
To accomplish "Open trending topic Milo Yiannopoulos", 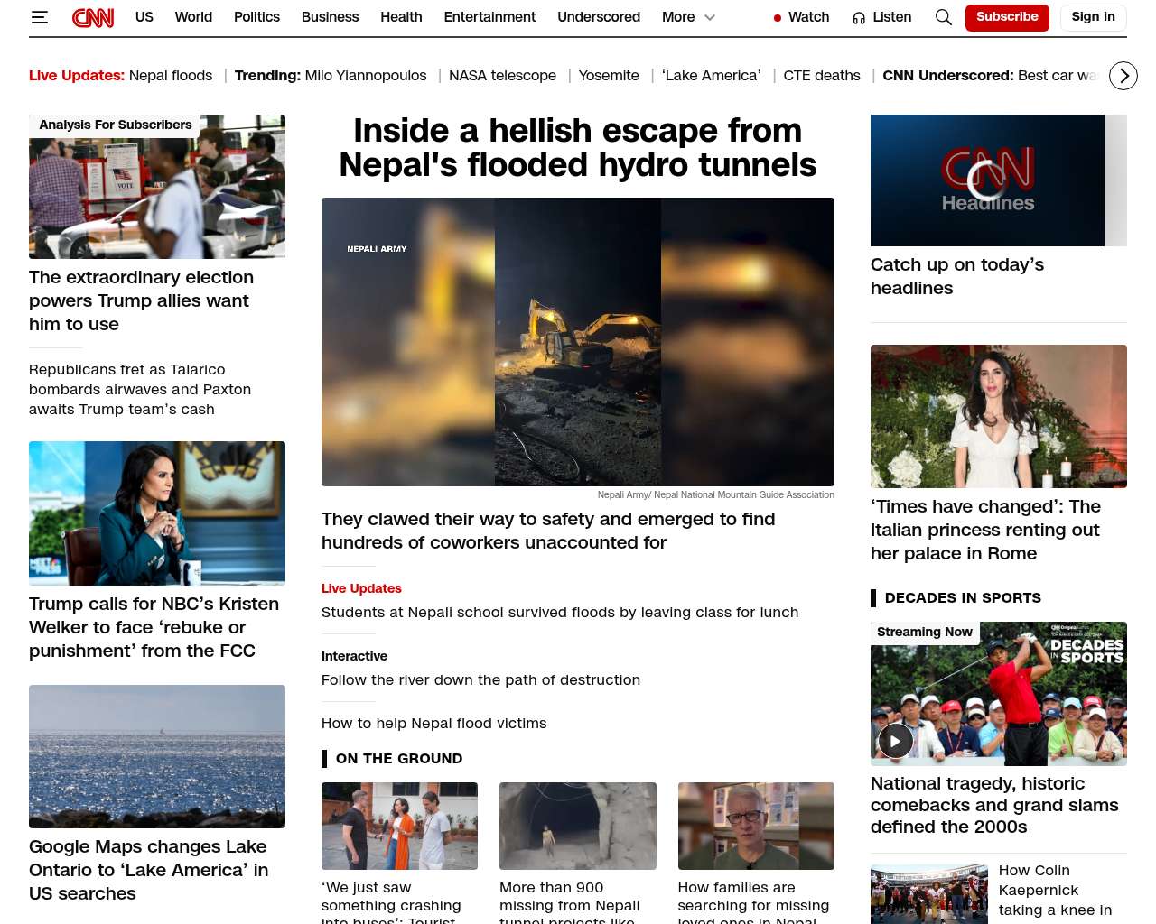I will pyautogui.click(x=366, y=76).
